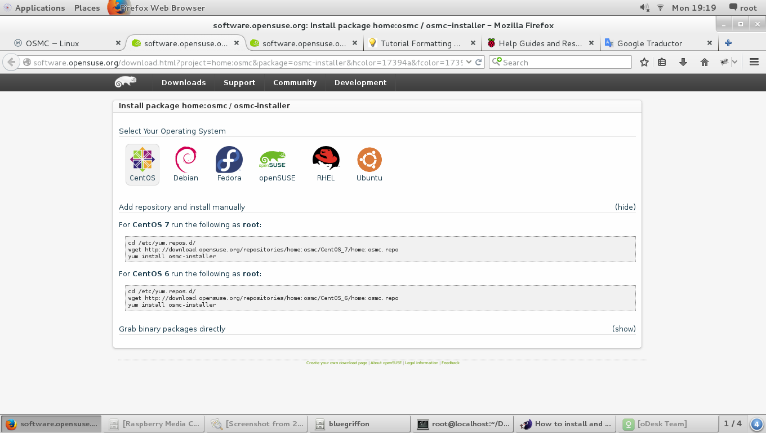Open the Firefox hamburger menu
This screenshot has width=766, height=433.
click(x=754, y=62)
